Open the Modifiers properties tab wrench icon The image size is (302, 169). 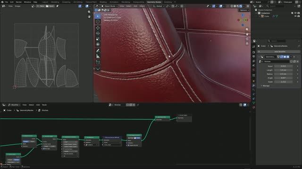click(254, 85)
